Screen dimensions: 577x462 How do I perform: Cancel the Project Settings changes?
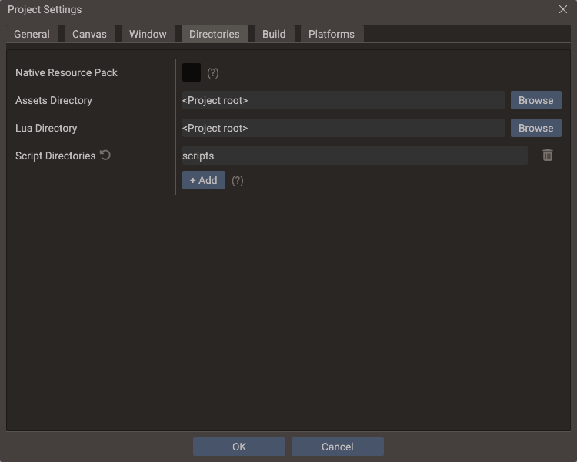pyautogui.click(x=338, y=447)
